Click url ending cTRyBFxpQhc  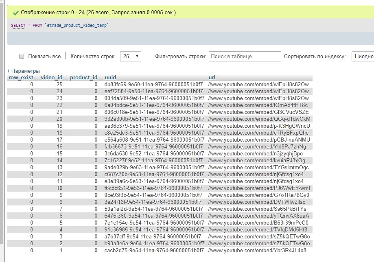tap(258, 133)
